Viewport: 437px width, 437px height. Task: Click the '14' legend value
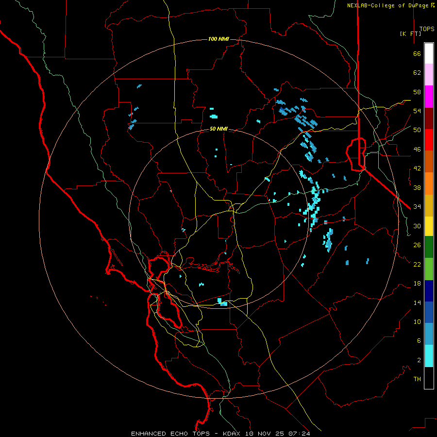pos(417,303)
